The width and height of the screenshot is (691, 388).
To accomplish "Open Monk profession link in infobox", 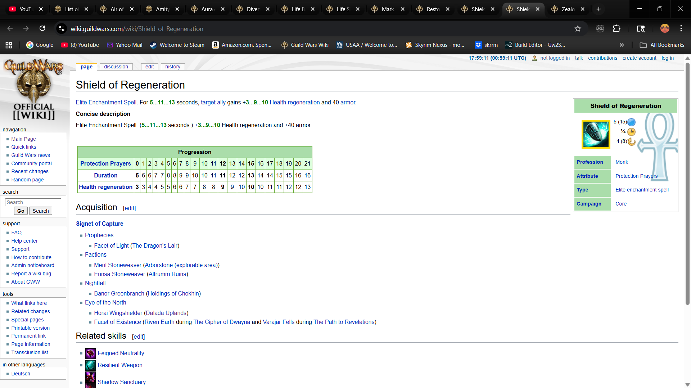I will pyautogui.click(x=622, y=162).
